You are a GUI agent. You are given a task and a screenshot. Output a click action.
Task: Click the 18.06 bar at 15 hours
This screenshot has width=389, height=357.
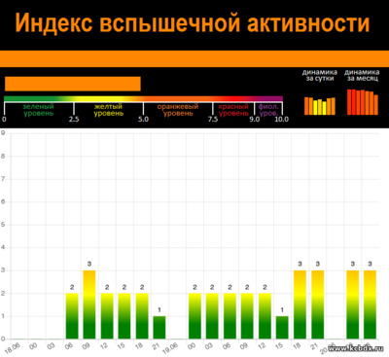[124, 316]
